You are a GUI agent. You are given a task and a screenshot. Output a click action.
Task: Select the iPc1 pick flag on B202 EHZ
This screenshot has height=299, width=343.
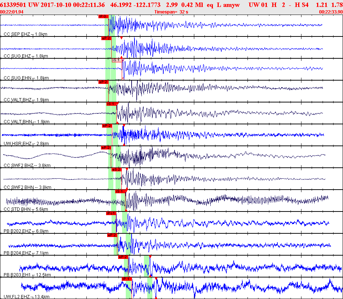111,213
